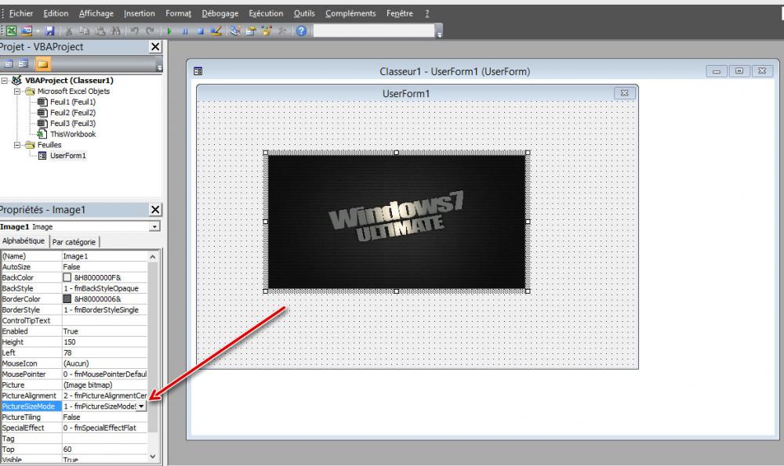This screenshot has height=466, width=784.
Task: Click the BorderColor color swatch
Action: [x=67, y=299]
